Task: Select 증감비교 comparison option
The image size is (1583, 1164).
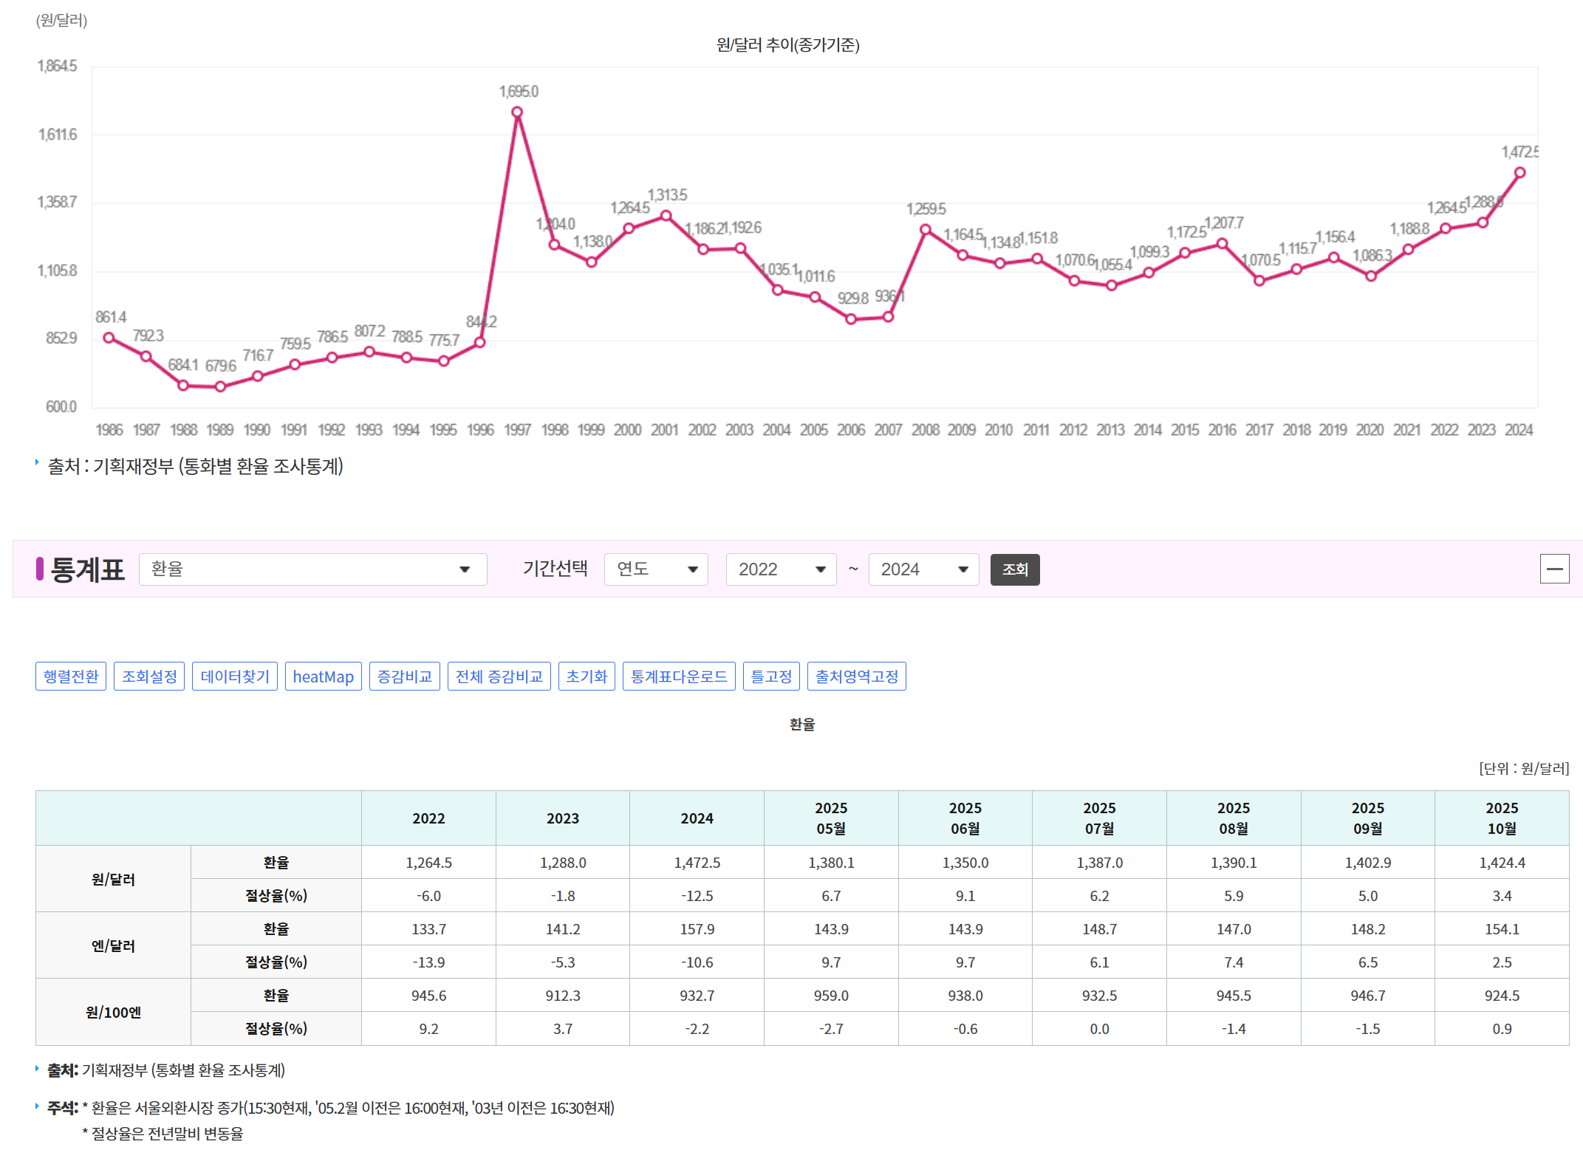Action: pyautogui.click(x=405, y=677)
